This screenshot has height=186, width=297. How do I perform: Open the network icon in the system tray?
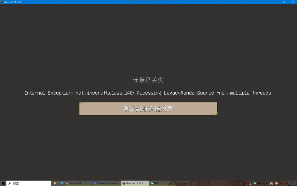(x=263, y=183)
